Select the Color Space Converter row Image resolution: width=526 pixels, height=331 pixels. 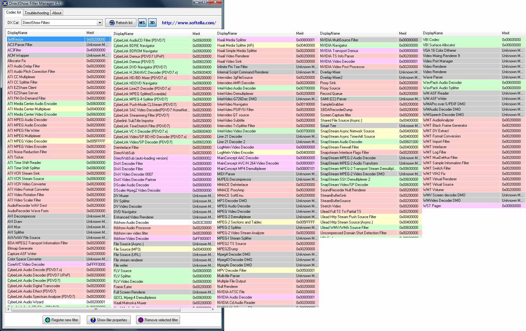[59, 259]
